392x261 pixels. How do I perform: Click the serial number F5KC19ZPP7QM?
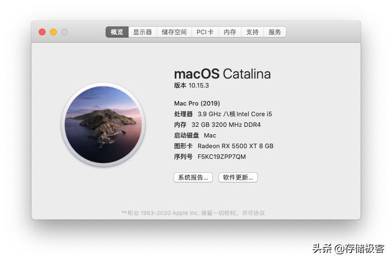tap(222, 157)
